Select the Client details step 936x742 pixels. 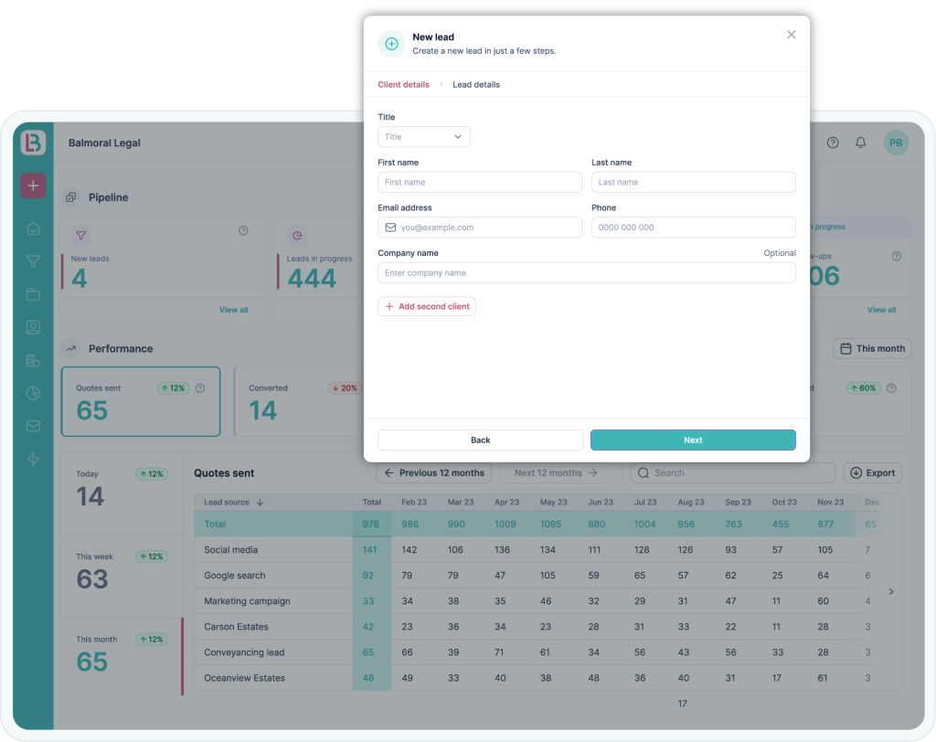403,85
